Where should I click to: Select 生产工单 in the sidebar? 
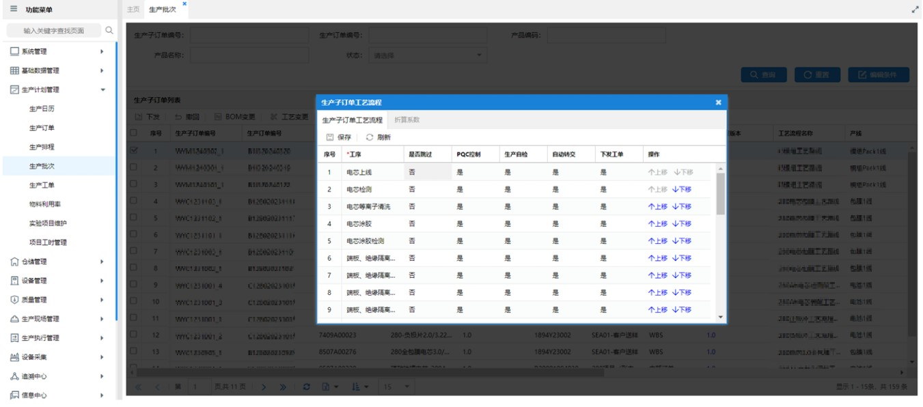pos(42,185)
